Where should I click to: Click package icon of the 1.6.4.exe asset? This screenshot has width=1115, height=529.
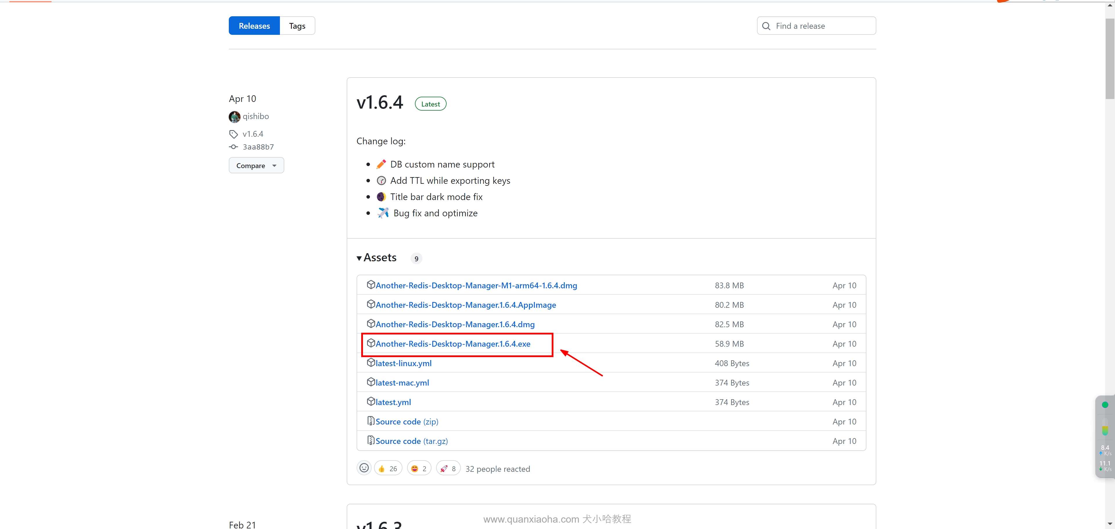[x=371, y=343]
